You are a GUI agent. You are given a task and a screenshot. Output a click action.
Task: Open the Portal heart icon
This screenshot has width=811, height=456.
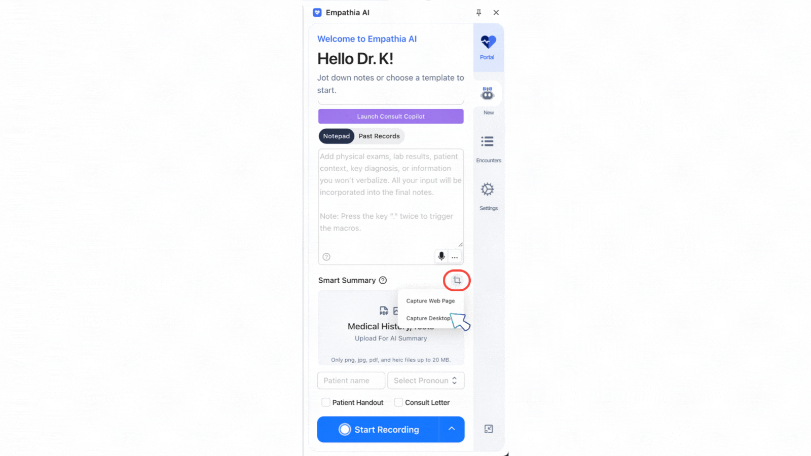(x=488, y=42)
